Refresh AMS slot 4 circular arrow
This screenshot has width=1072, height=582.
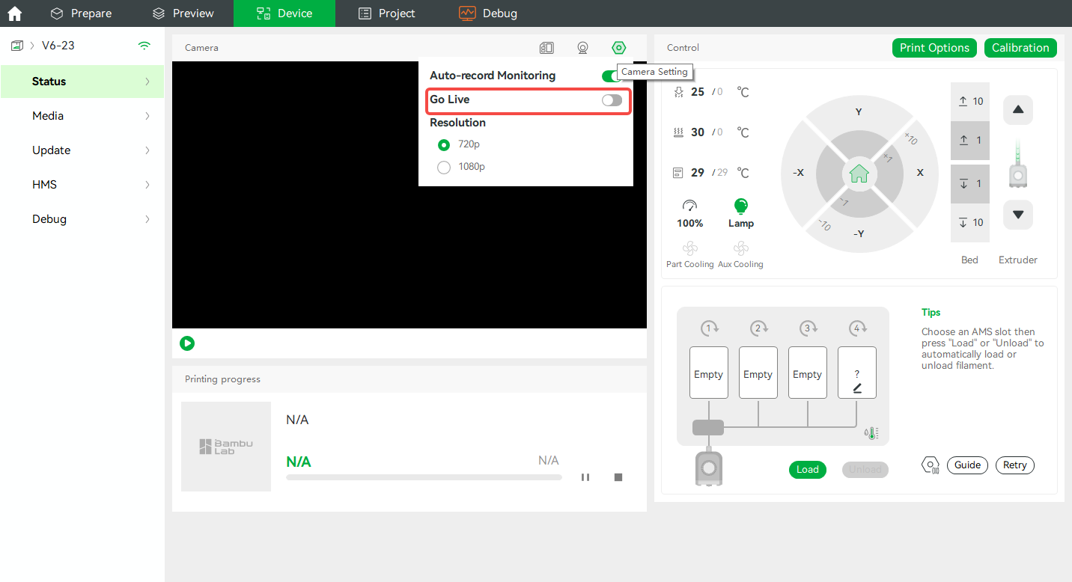[x=857, y=328]
